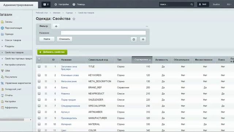Open the Спецпредложение property link
Viewport: 234px width, 132px height.
point(71,106)
